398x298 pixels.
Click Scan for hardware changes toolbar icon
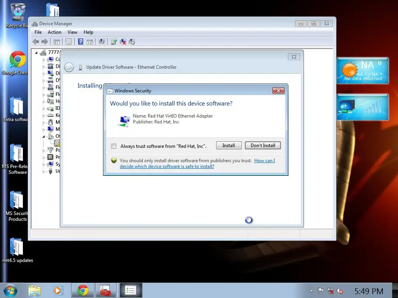coord(102,42)
